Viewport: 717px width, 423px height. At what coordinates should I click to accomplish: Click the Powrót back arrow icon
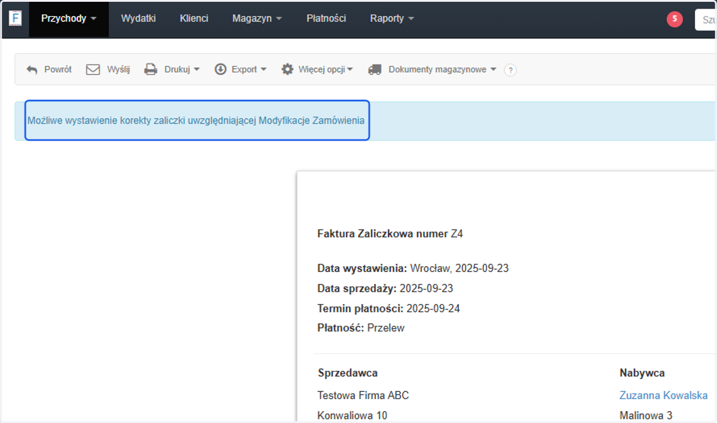[32, 69]
